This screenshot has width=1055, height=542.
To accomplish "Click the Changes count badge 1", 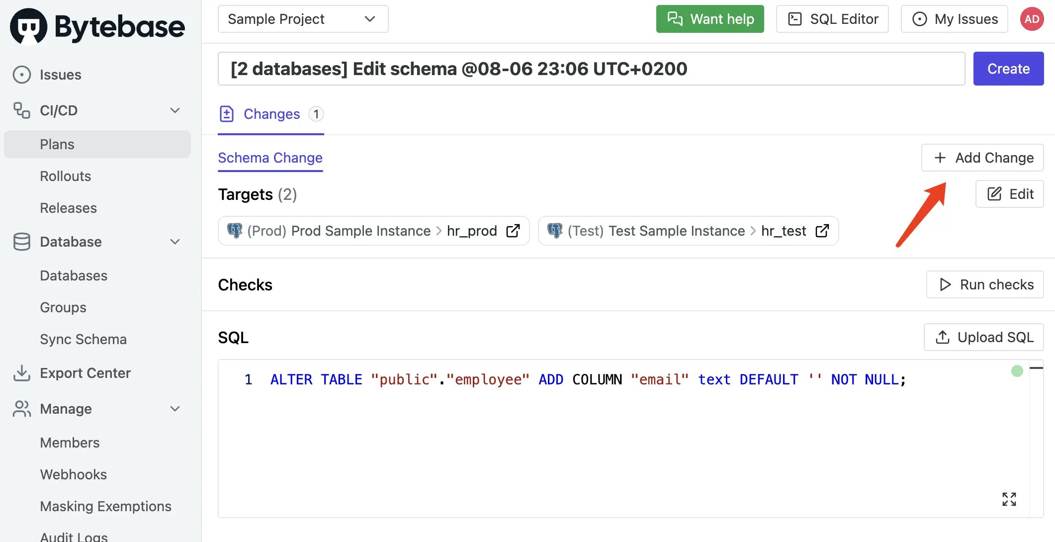I will click(316, 114).
